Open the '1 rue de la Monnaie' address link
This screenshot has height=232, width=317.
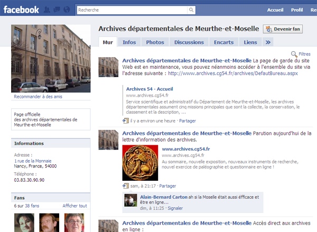[33, 161]
